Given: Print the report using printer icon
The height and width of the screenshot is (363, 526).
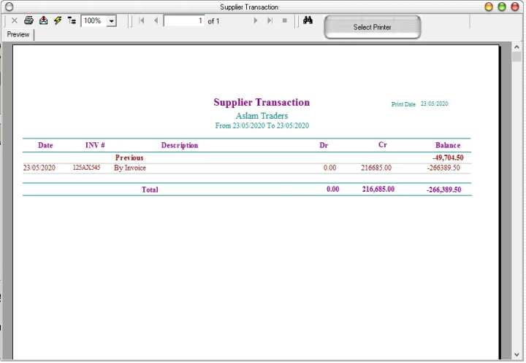Looking at the screenshot, I should [x=28, y=20].
